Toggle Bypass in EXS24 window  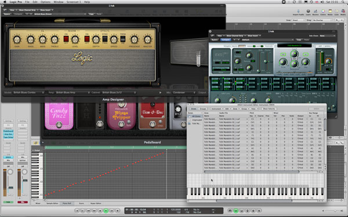click(x=215, y=39)
